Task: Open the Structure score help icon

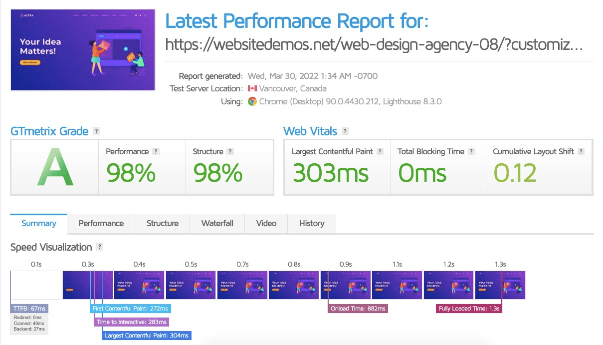Action: [230, 152]
